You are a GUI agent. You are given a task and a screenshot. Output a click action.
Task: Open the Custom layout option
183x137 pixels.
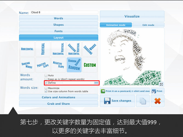pos(90,65)
